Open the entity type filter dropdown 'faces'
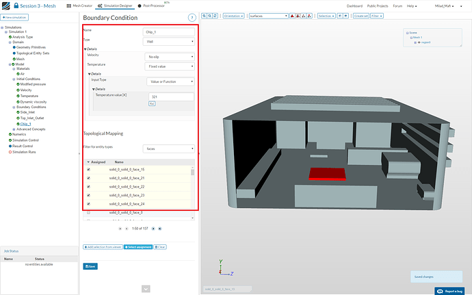This screenshot has width=472, height=295. (169, 147)
